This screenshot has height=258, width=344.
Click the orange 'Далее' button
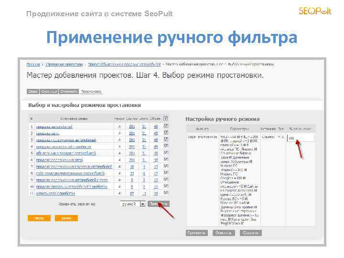66,218
